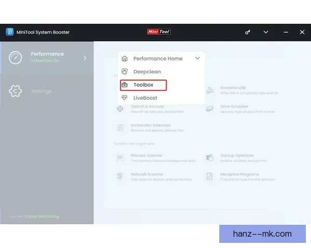Click the Process Scanner icon
Screen dimensions: 311x248
[x=120, y=158]
